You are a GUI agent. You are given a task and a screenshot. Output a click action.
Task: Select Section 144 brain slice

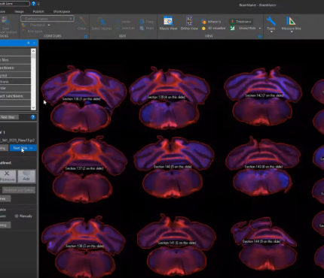click(264, 244)
